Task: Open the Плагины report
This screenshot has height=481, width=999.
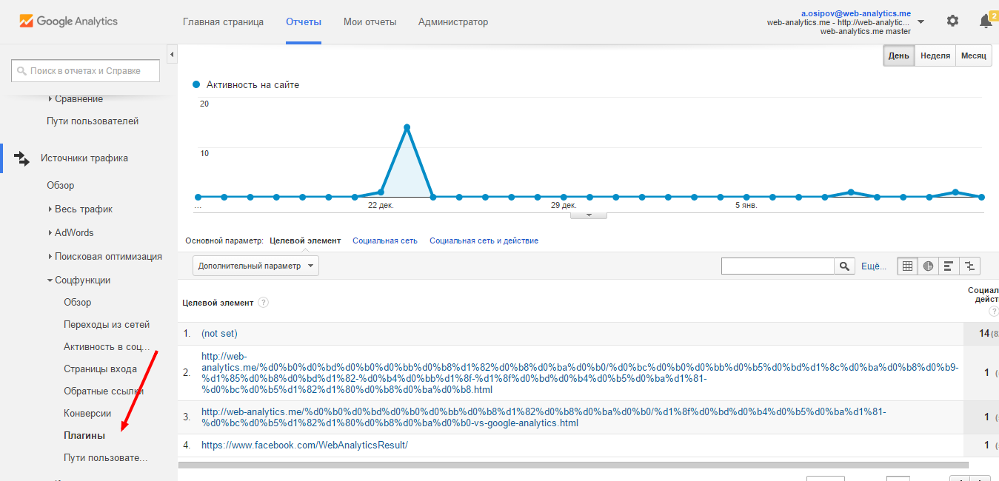Action: [84, 436]
